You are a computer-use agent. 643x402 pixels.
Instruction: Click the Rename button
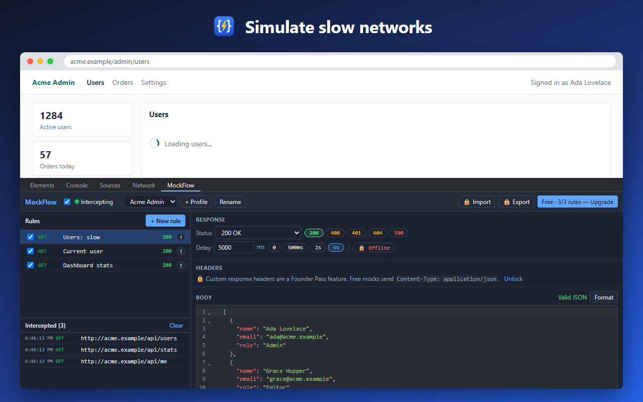coord(231,202)
